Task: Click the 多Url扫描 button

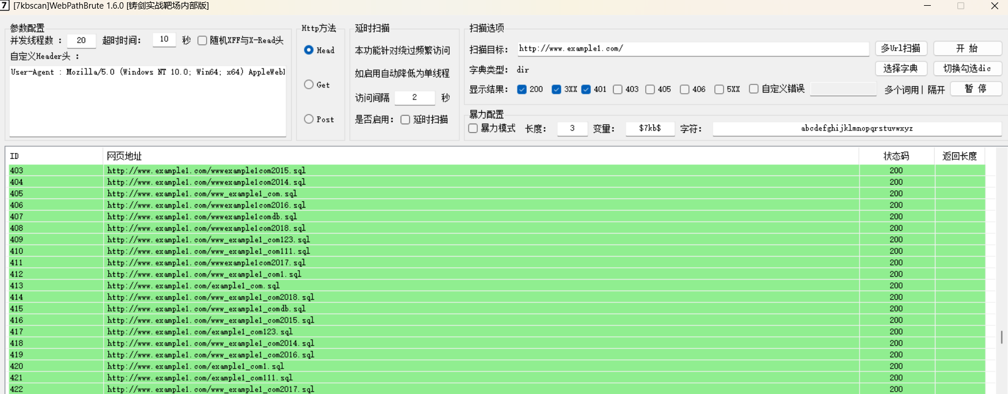Action: point(901,48)
